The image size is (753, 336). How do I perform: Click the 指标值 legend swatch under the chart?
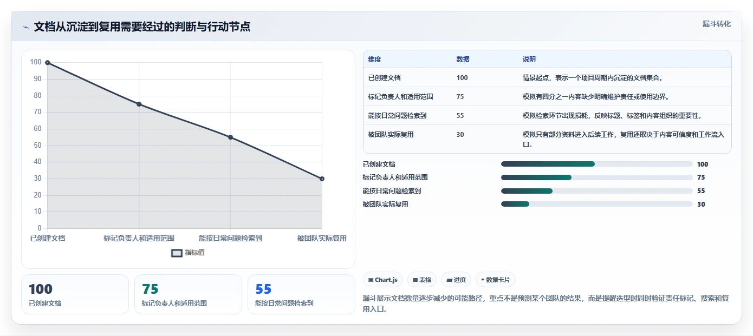click(x=177, y=253)
